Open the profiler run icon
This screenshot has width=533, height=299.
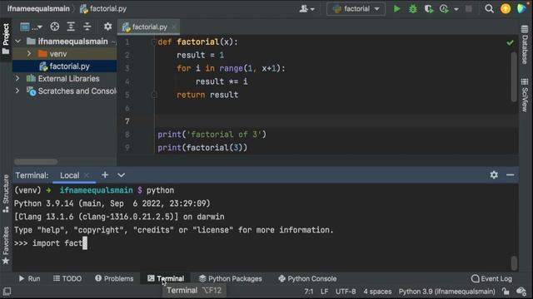(444, 9)
